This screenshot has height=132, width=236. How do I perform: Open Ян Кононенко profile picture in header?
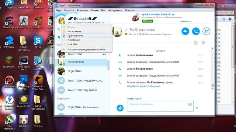117,31
